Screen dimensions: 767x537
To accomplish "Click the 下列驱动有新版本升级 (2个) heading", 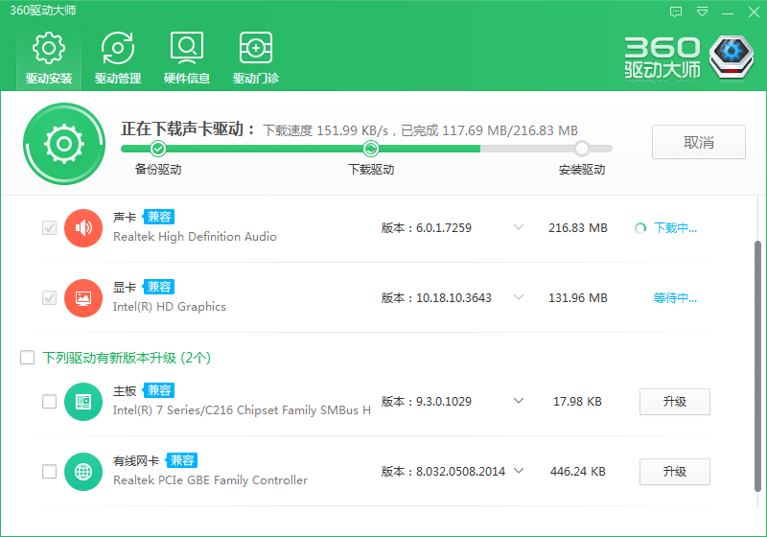I will [127, 358].
